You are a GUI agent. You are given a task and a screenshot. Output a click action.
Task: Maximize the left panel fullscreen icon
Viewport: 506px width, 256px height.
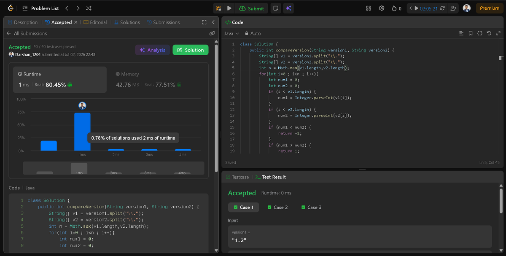[x=205, y=22]
